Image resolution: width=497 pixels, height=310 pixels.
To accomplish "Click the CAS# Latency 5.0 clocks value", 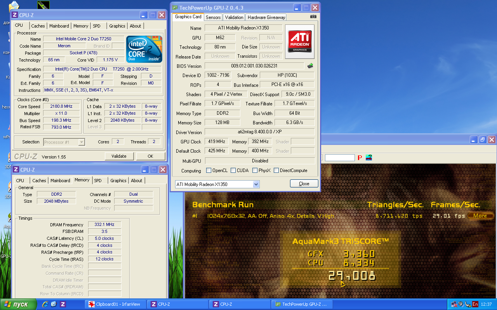I will click(104, 238).
